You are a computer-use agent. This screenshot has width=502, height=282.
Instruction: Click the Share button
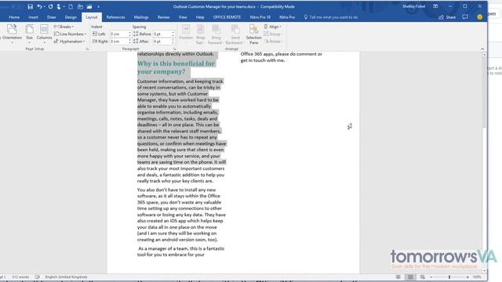447,17
